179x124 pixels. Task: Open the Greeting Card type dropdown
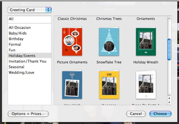[x=29, y=10]
